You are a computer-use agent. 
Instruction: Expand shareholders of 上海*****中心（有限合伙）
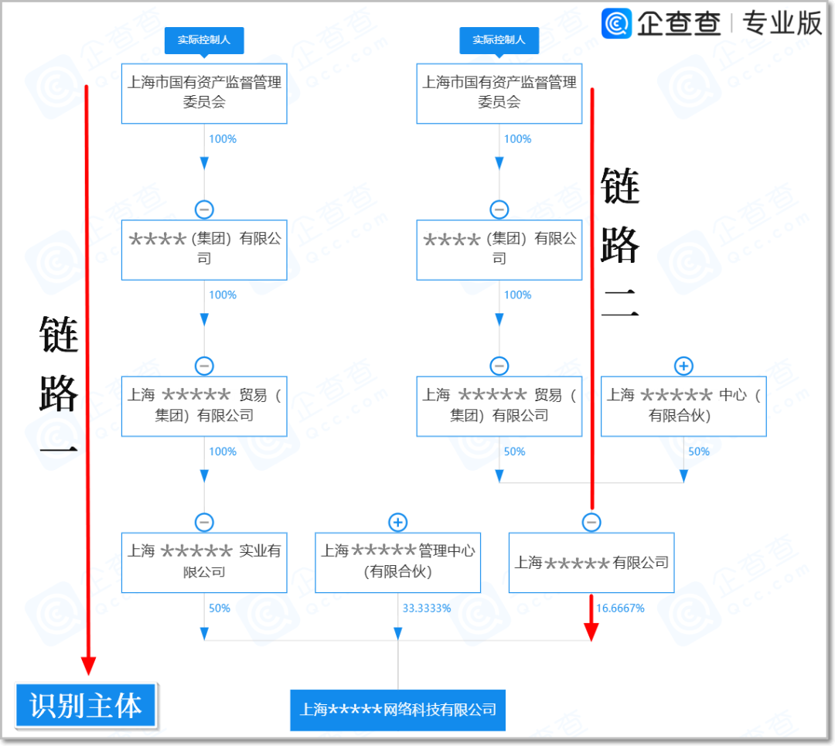coord(683,366)
